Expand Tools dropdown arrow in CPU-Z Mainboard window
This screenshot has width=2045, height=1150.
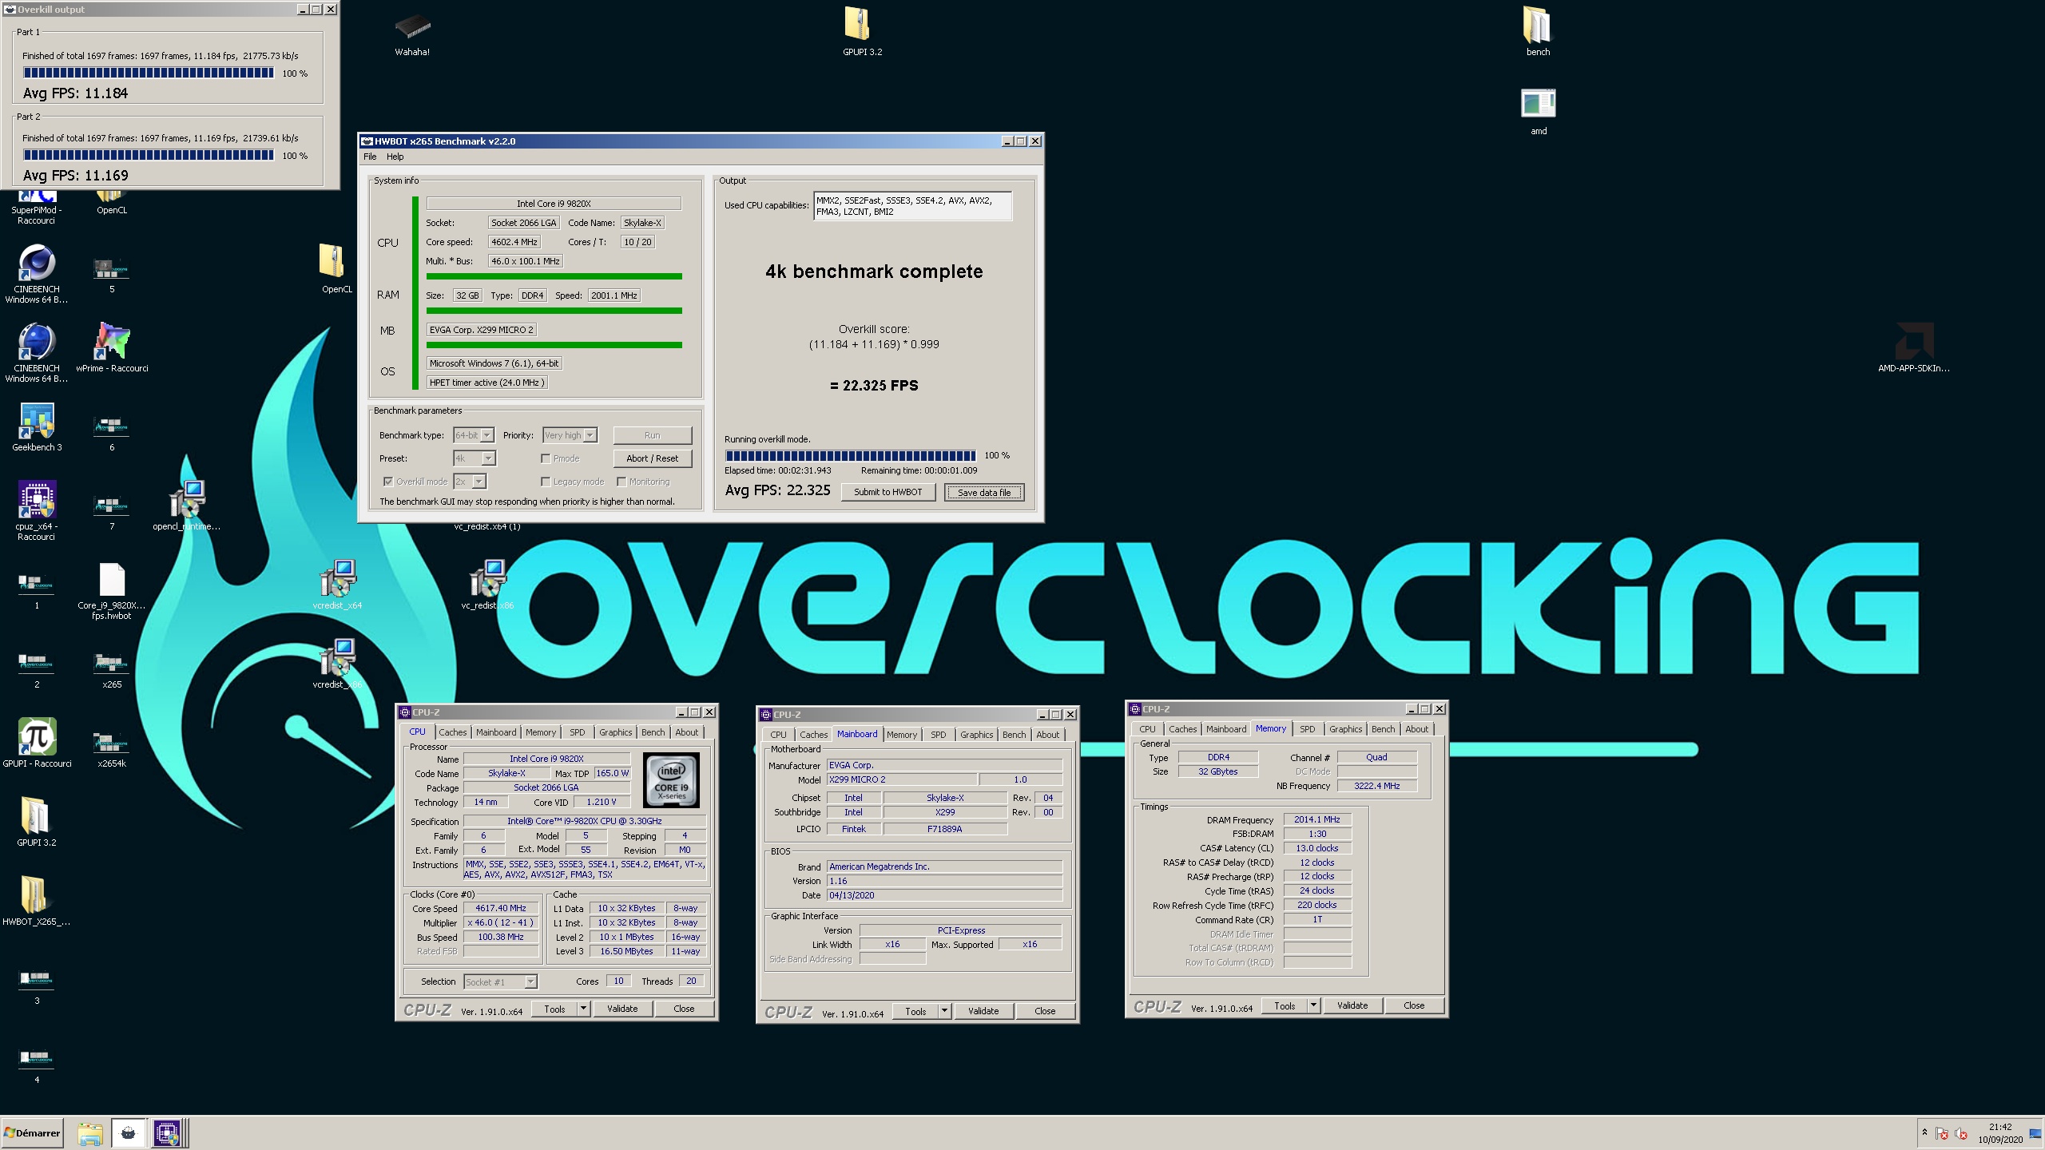[945, 1011]
